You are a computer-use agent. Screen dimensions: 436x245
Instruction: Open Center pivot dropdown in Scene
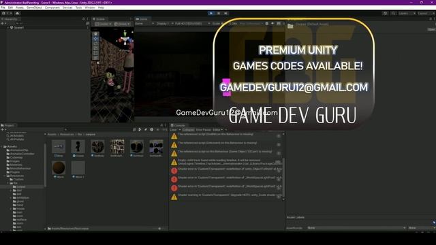(103, 24)
